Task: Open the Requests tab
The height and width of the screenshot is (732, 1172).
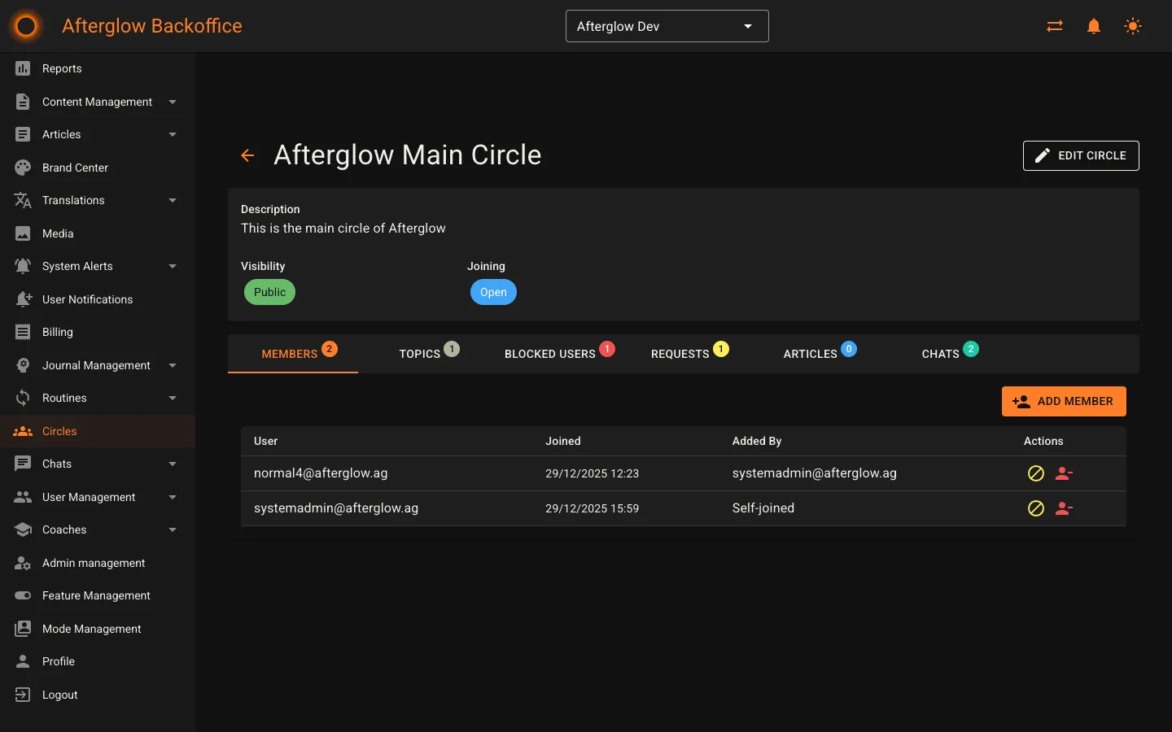Action: pos(680,353)
